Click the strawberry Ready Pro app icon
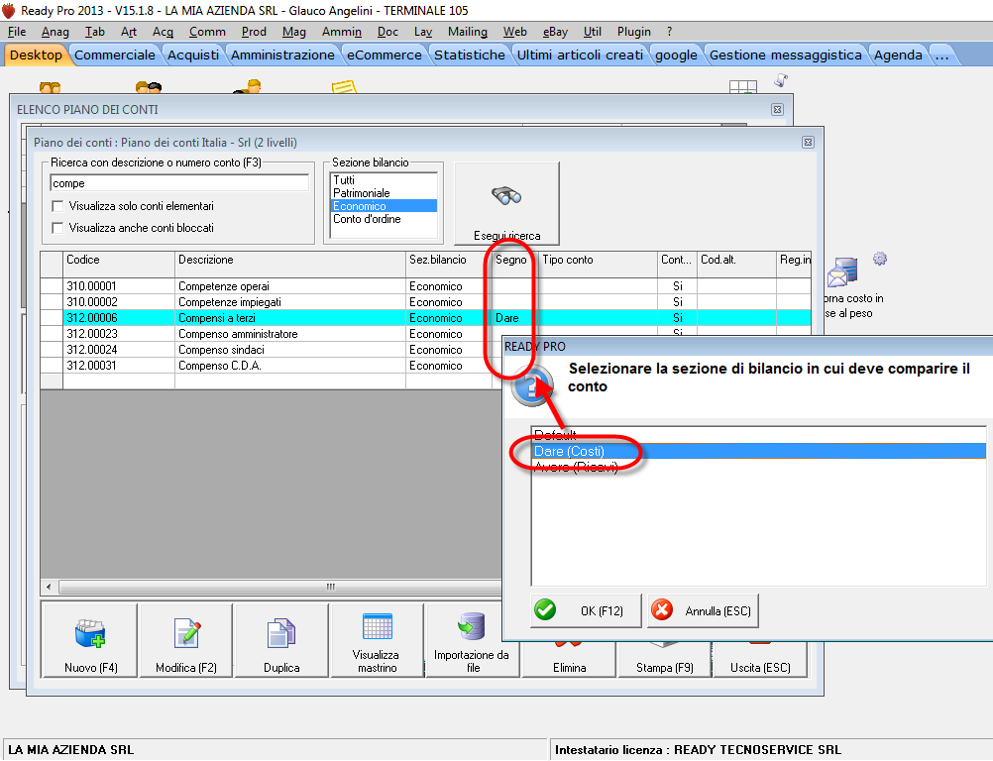The image size is (993, 761). 9,10
